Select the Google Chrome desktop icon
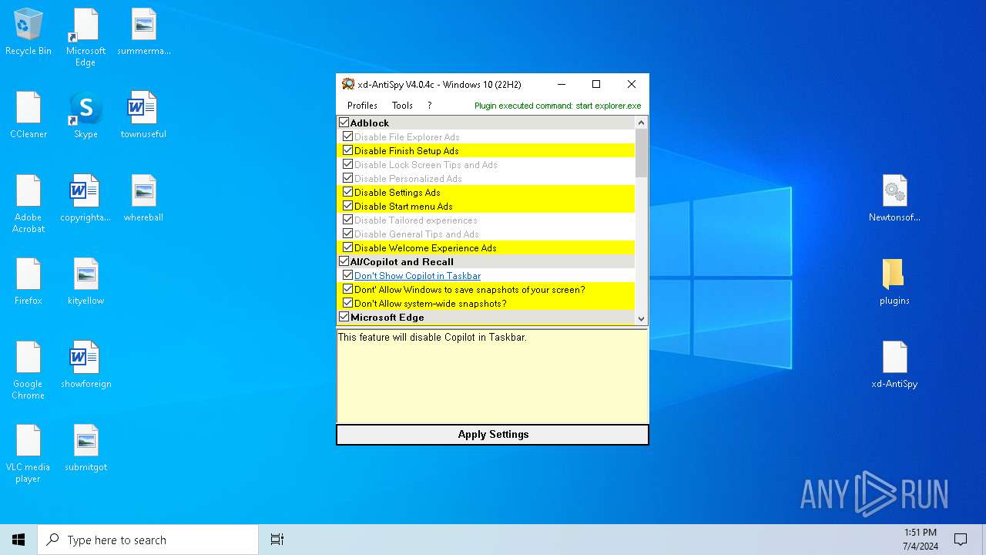This screenshot has height=555, width=986. tap(29, 371)
